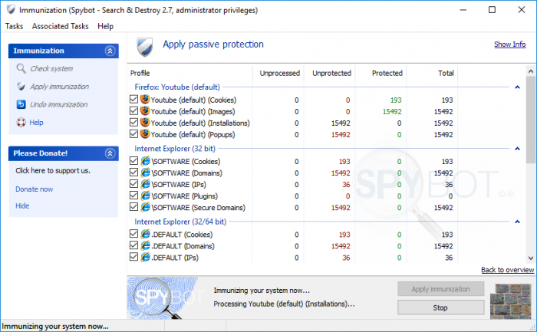
Task: Collapse the Immunization sidebar panel
Action: pos(110,51)
